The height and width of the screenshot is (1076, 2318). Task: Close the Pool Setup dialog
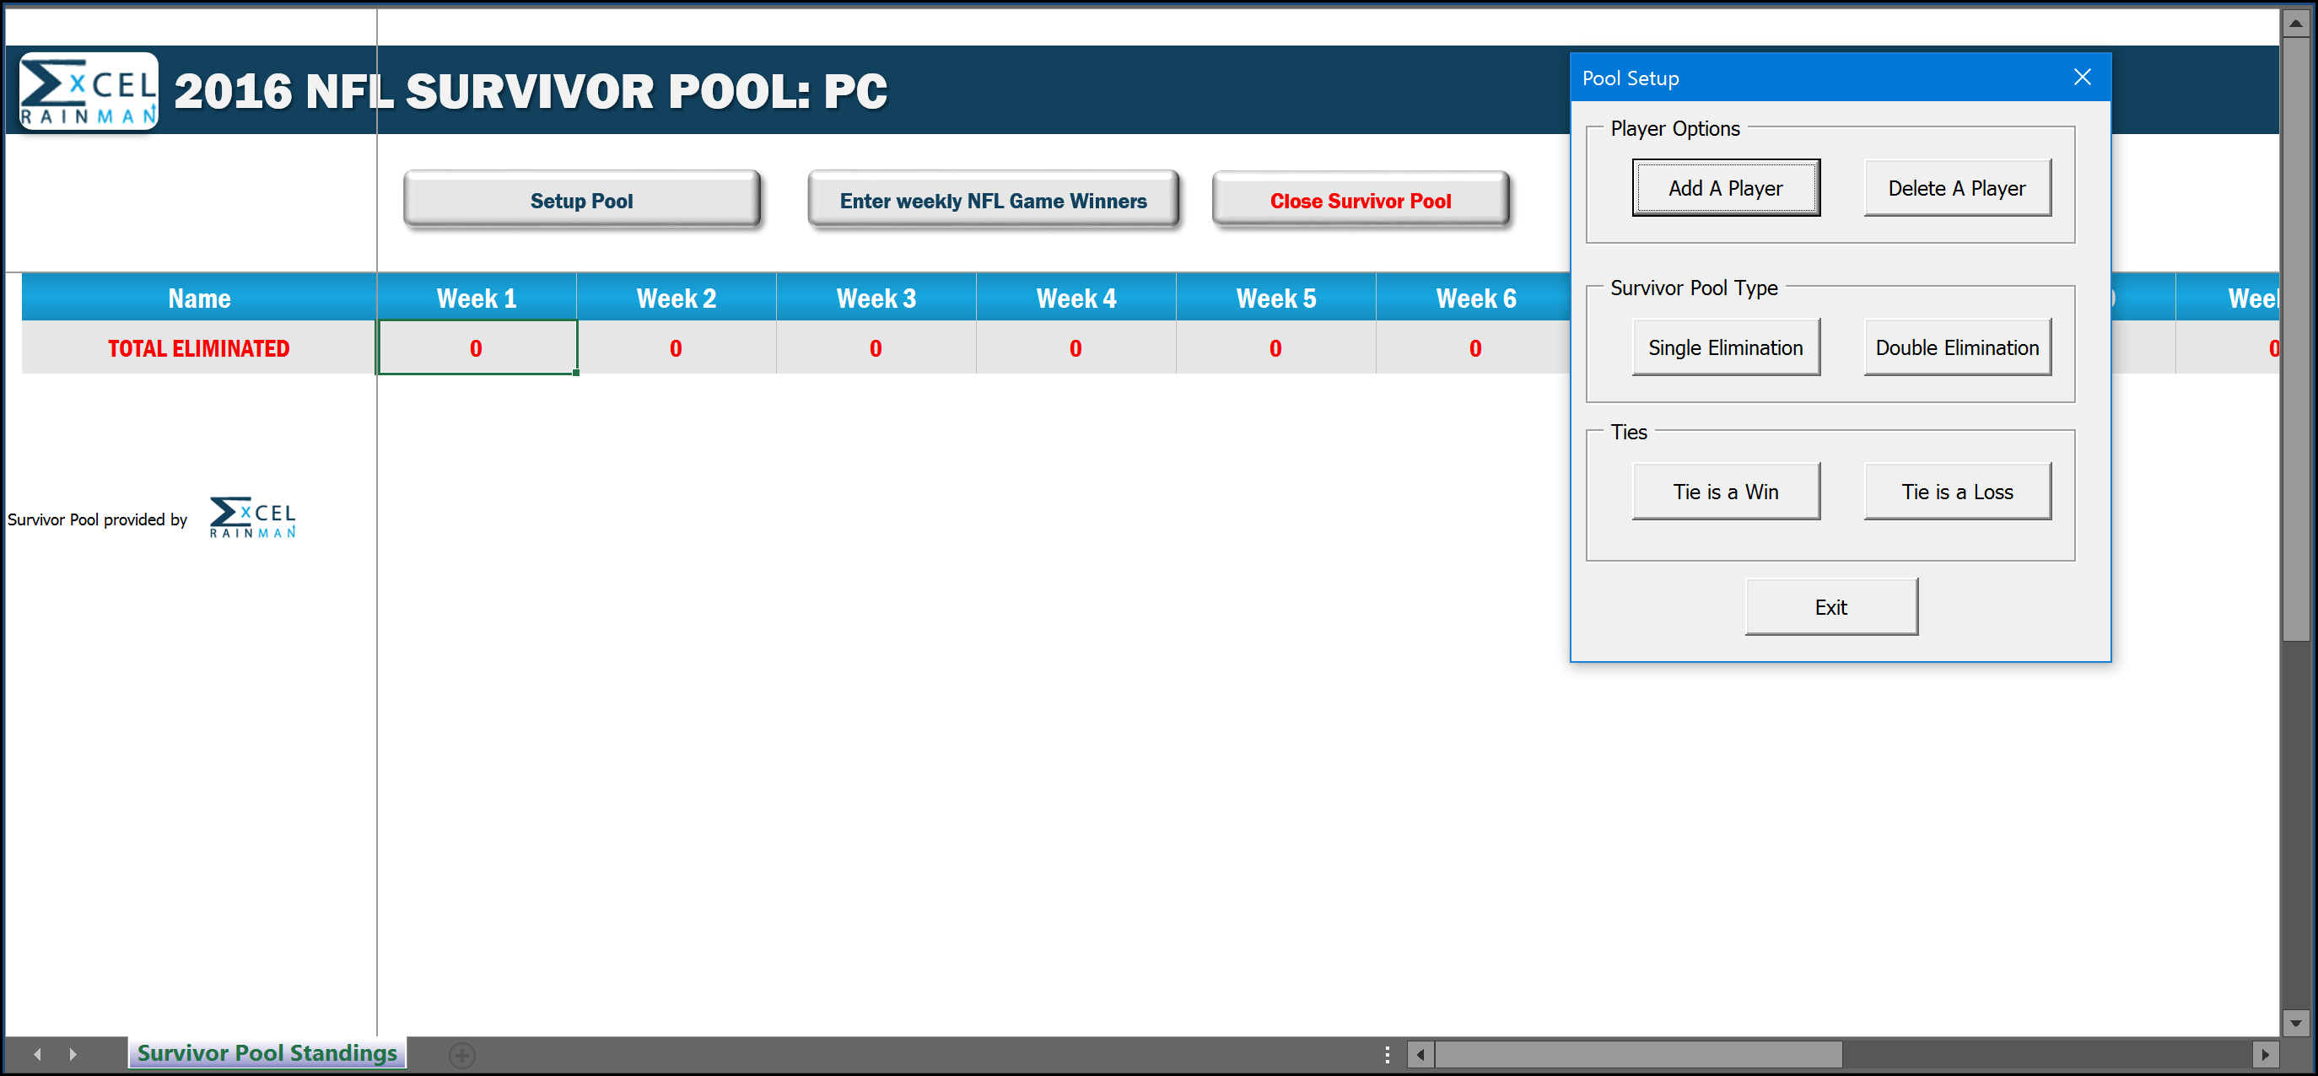2083,78
